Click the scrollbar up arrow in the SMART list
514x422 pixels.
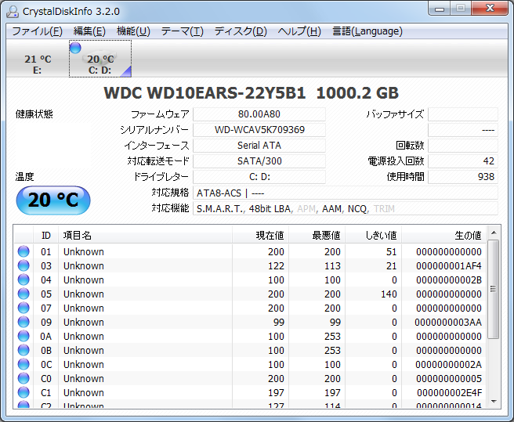pyautogui.click(x=494, y=233)
